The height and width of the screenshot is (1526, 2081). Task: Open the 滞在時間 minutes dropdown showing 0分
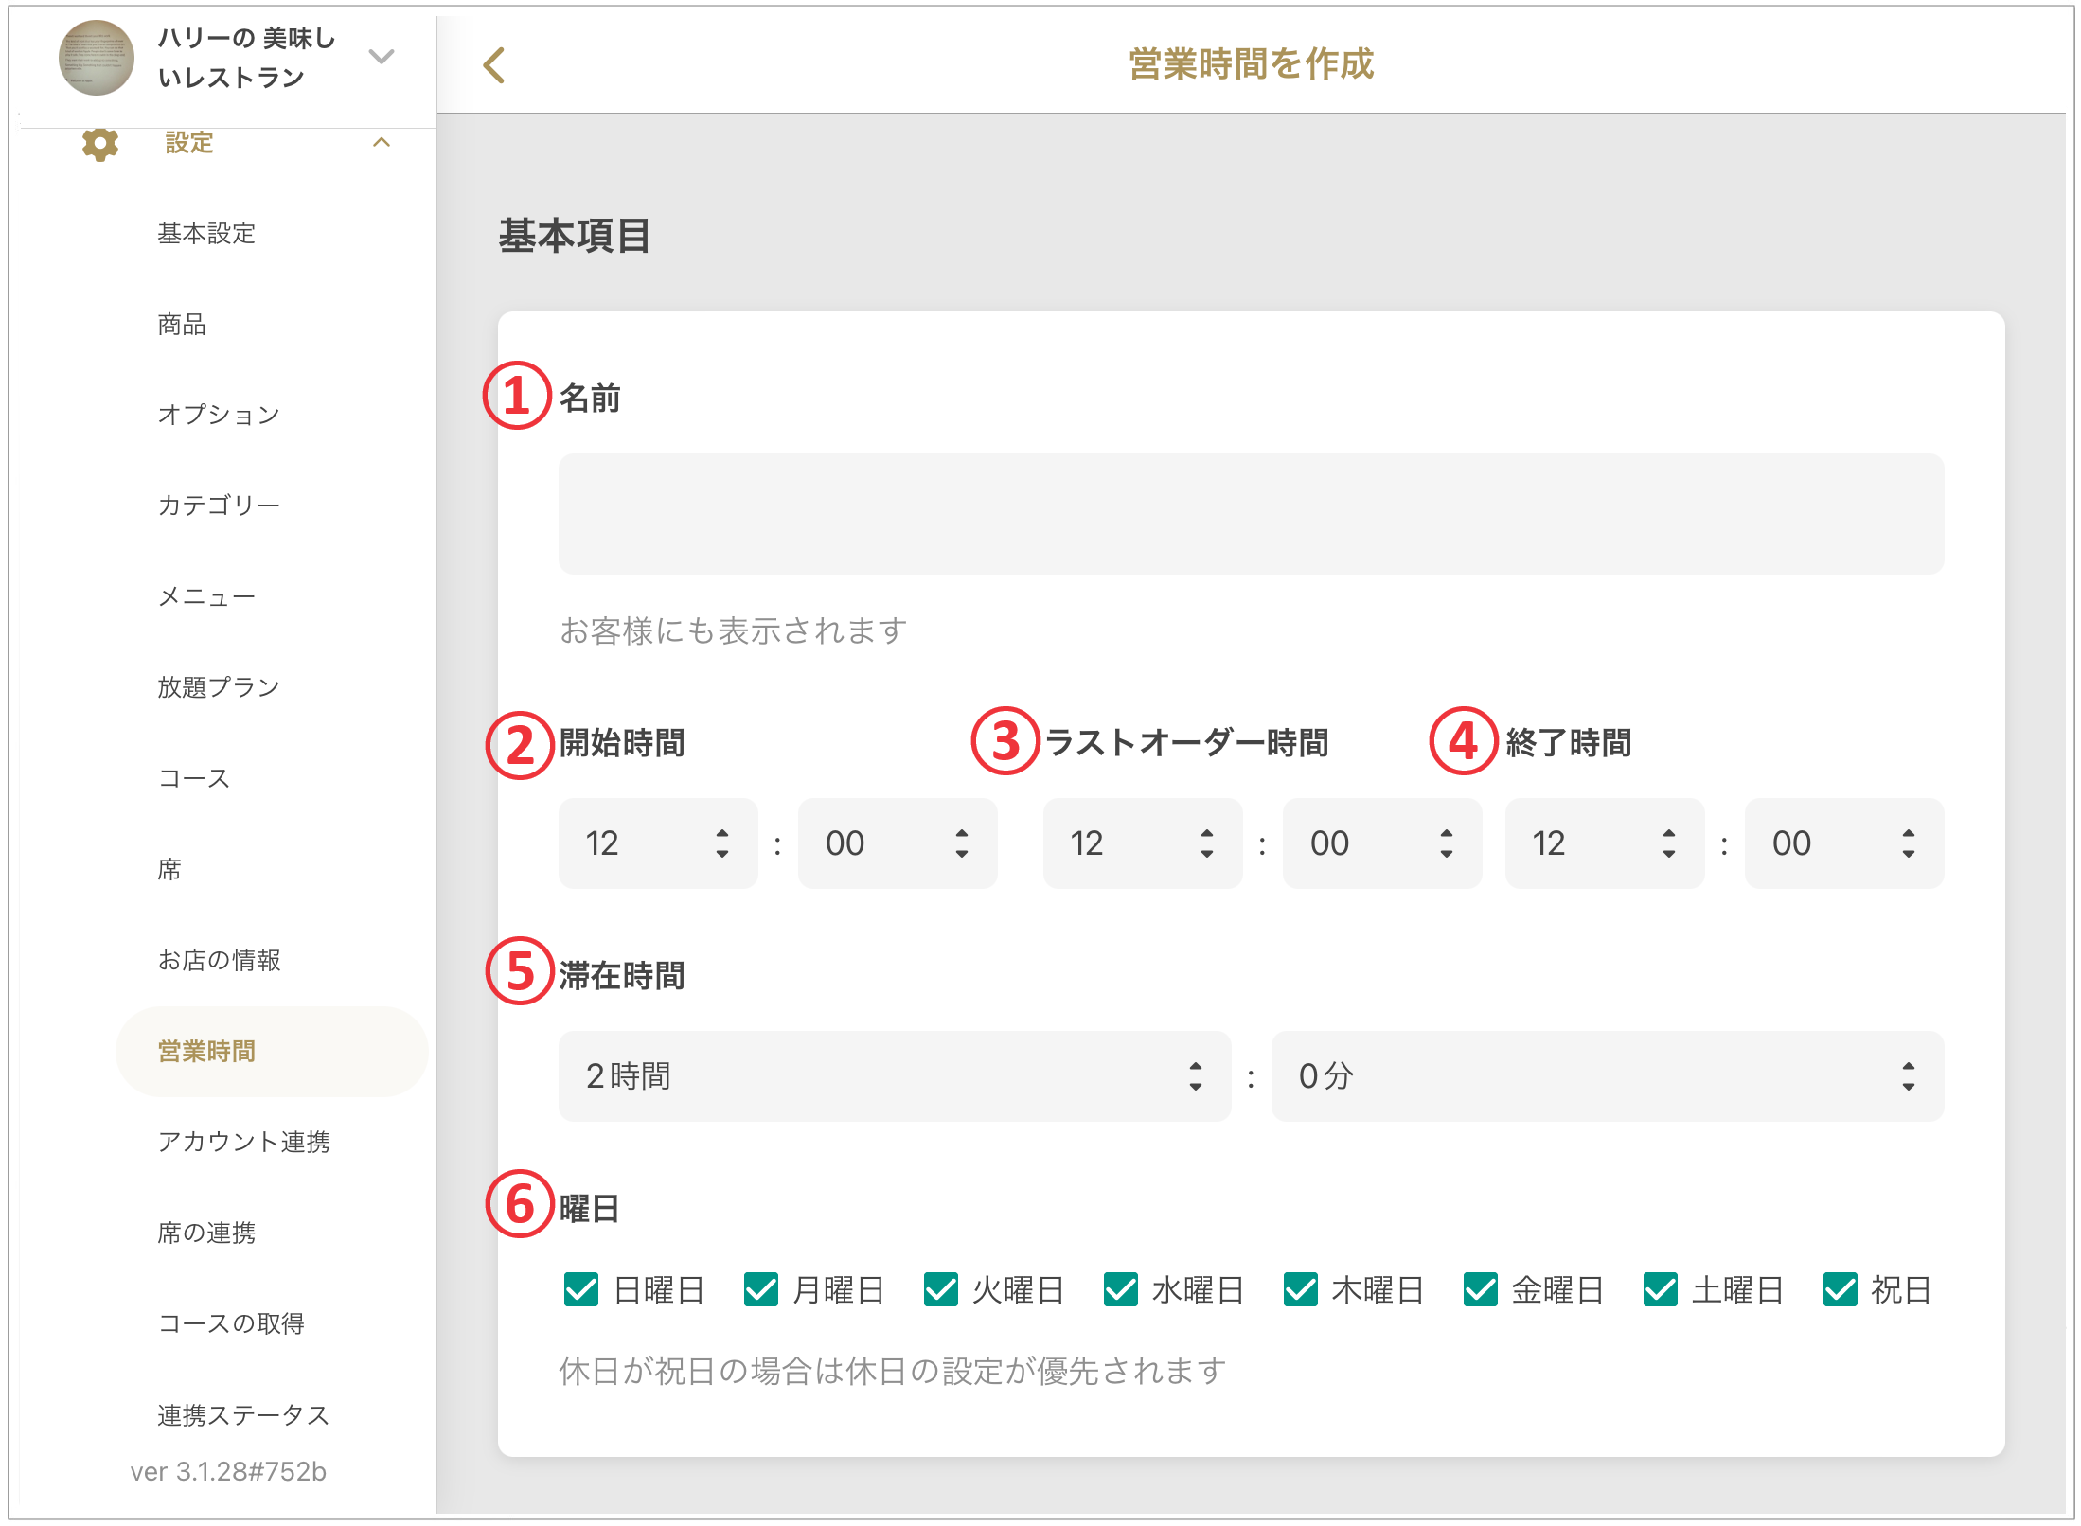pos(1607,1076)
